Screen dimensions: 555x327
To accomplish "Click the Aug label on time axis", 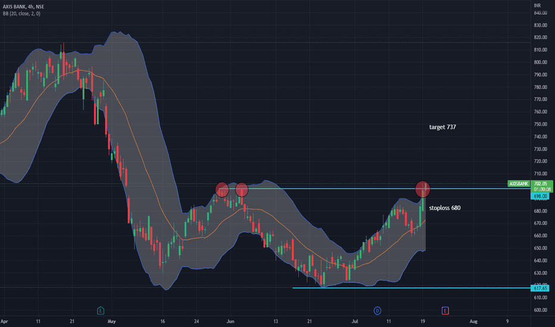I will tap(473, 321).
